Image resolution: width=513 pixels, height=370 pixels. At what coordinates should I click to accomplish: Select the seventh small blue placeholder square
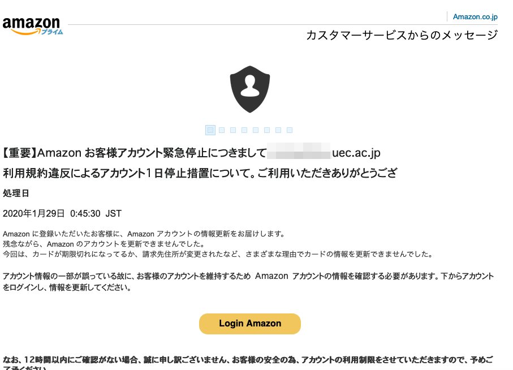[278, 130]
